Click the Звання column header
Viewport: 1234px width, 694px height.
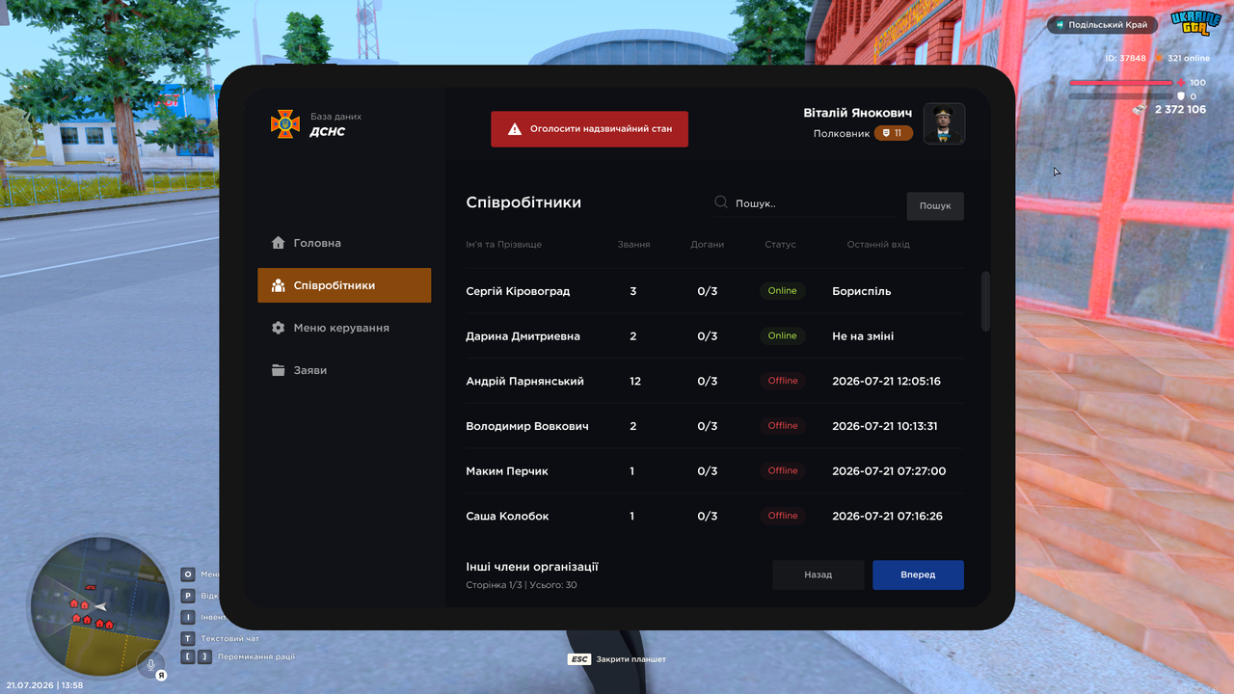pyautogui.click(x=633, y=245)
